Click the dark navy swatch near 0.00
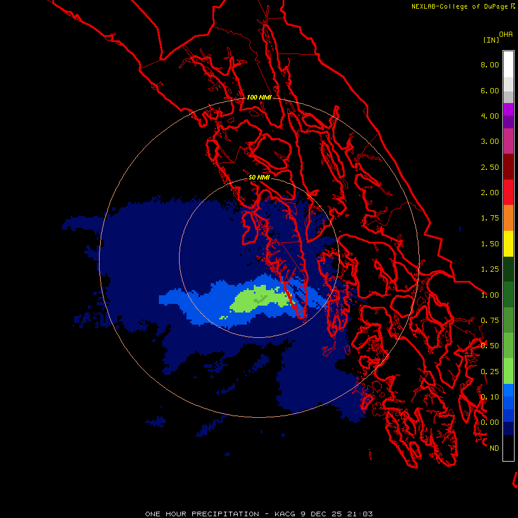Image resolution: width=518 pixels, height=518 pixels. tap(508, 428)
